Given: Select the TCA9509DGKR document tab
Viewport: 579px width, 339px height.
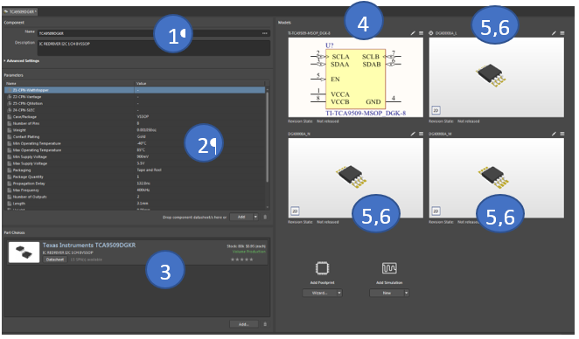Looking at the screenshot, I should 20,12.
